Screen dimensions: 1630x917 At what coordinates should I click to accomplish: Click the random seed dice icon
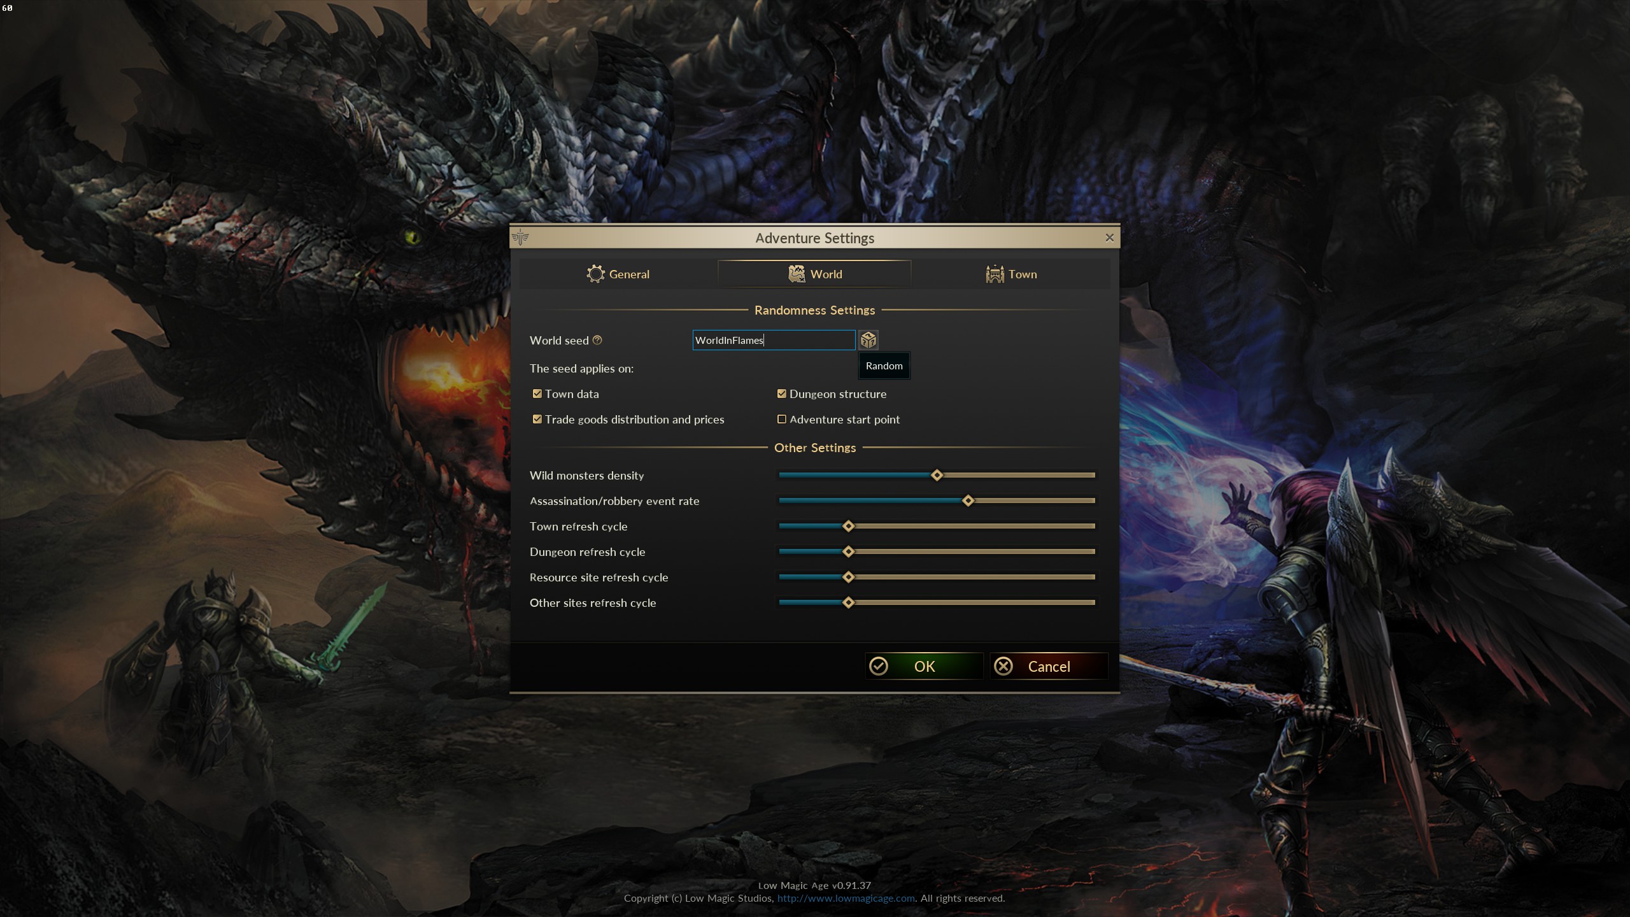pyautogui.click(x=868, y=340)
